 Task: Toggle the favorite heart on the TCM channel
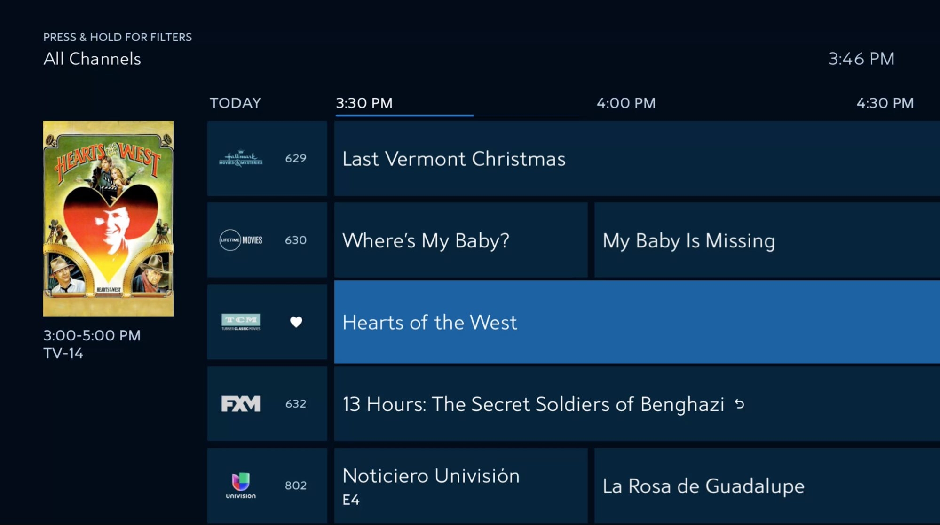(x=296, y=322)
